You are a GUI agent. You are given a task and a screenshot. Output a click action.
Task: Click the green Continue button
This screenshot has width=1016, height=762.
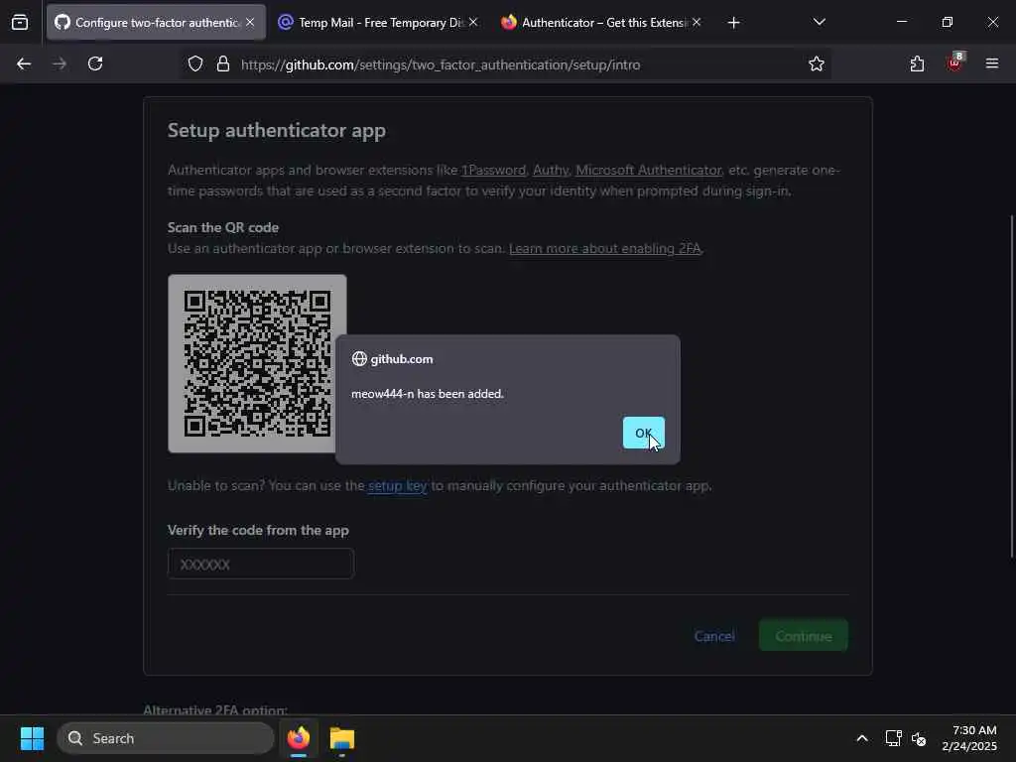point(804,636)
